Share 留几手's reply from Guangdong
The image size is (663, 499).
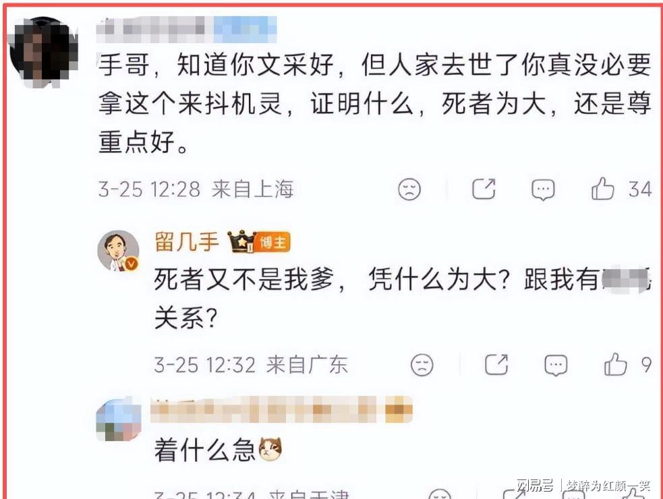coord(496,365)
